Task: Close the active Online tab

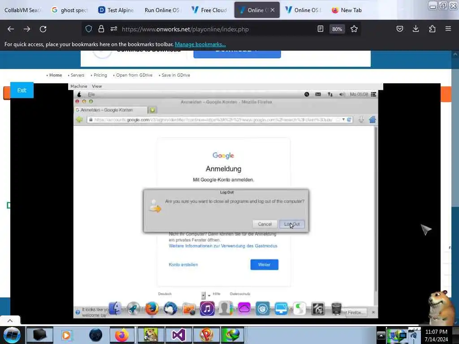Action: click(273, 10)
